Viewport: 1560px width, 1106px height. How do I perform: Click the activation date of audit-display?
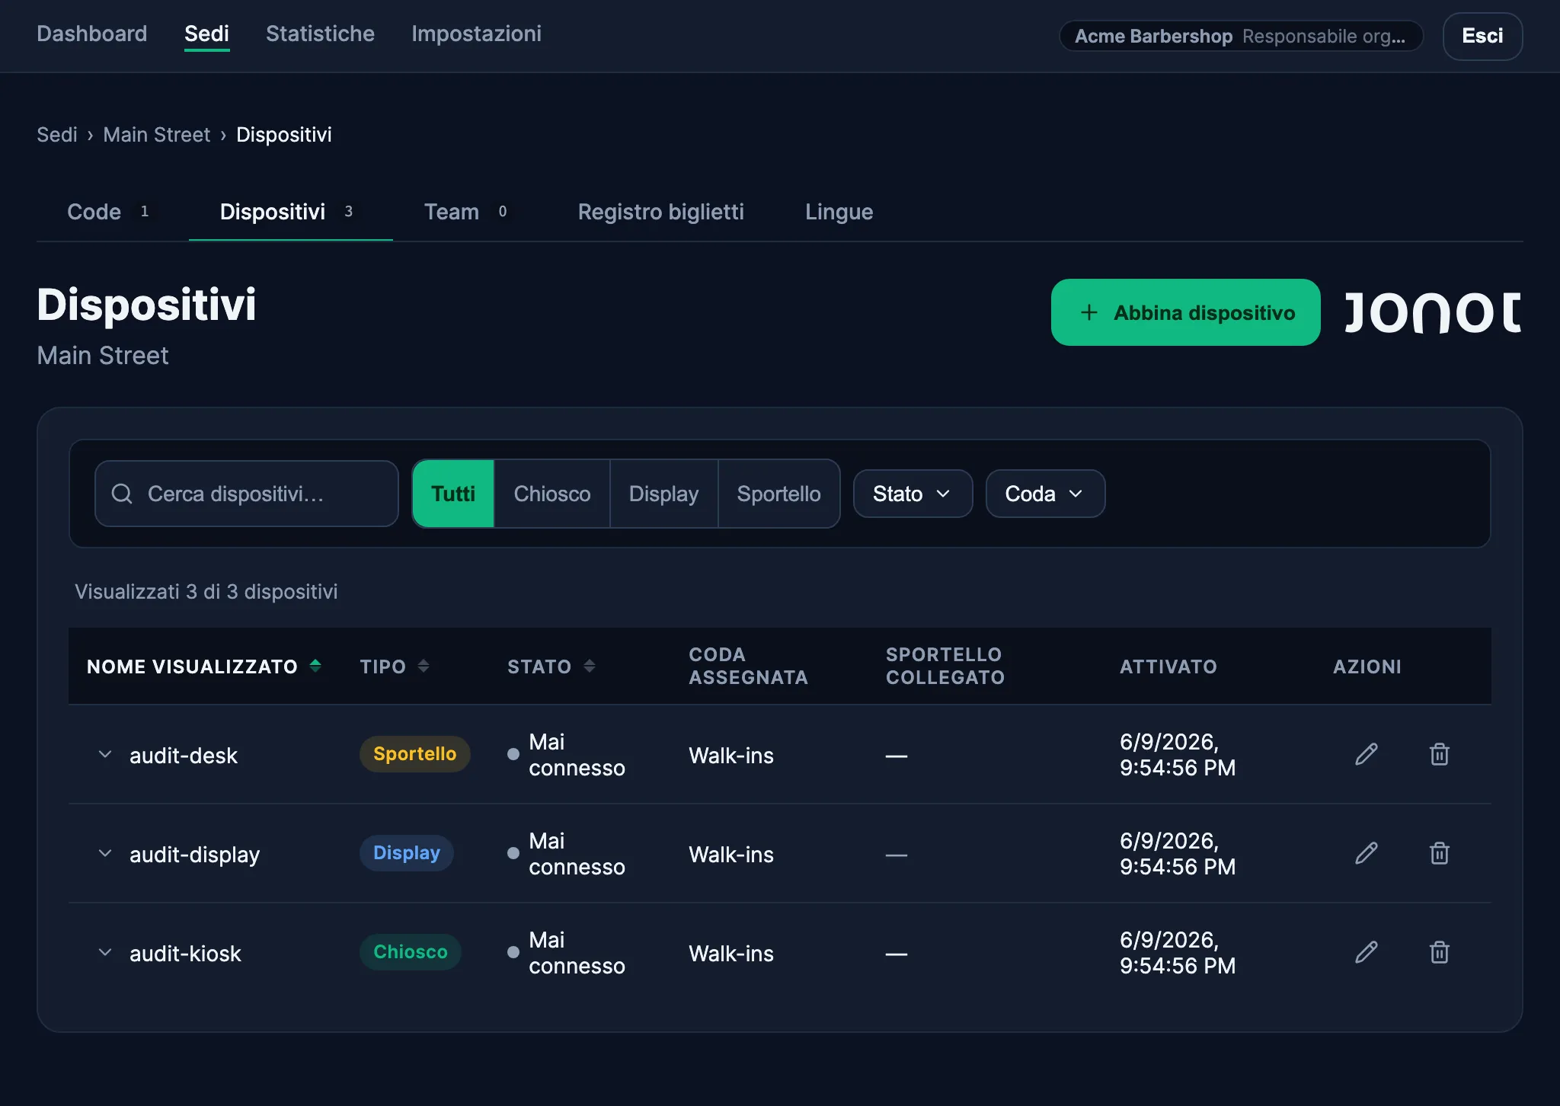[1178, 854]
